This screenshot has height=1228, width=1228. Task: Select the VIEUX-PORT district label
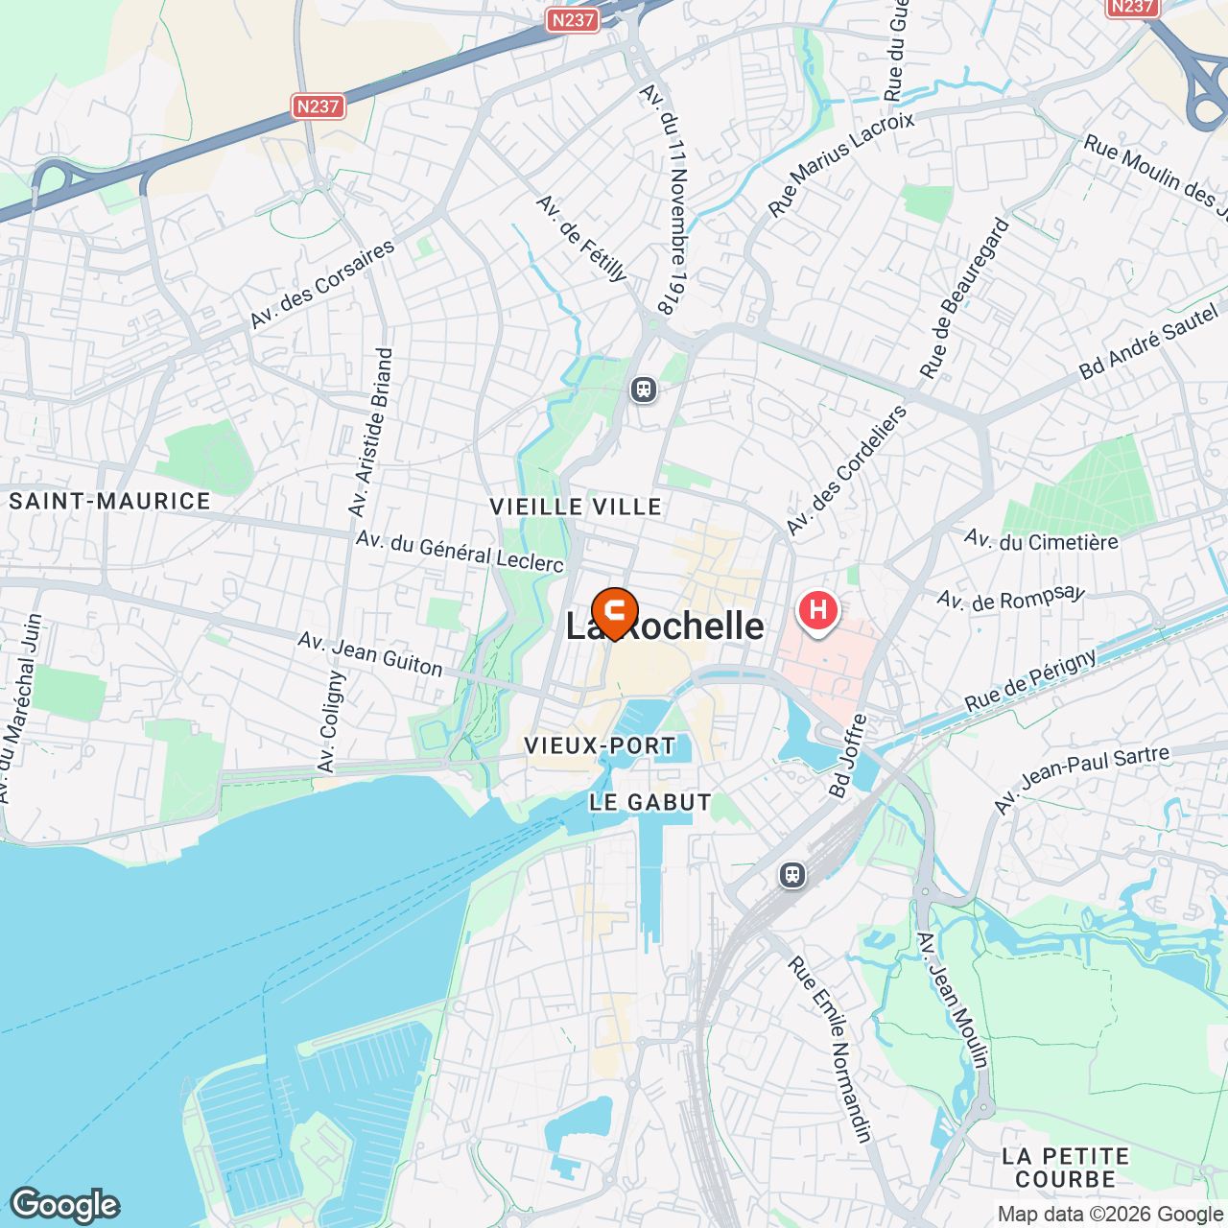600,745
